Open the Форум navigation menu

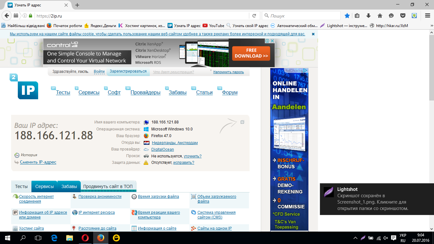pos(230,93)
